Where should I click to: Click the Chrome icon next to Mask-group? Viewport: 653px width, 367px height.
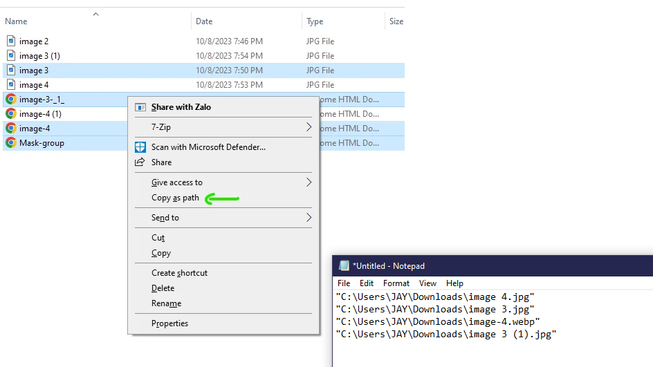(x=11, y=142)
